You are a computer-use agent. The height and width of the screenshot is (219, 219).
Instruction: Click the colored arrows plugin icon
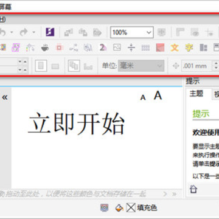[x=30, y=47]
